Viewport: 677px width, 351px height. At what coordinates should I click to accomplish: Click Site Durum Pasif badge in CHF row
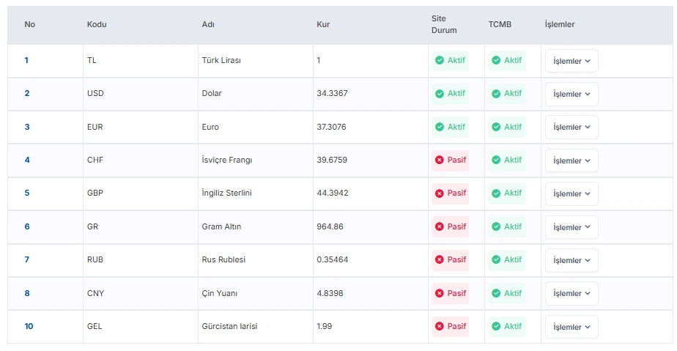(451, 160)
